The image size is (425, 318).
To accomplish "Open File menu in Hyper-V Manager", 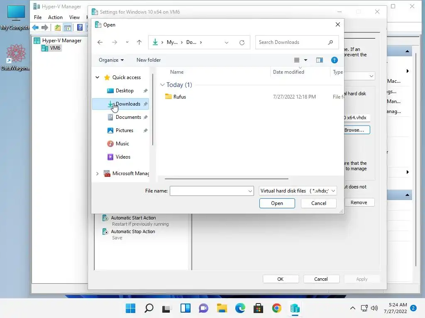I will click(38, 17).
